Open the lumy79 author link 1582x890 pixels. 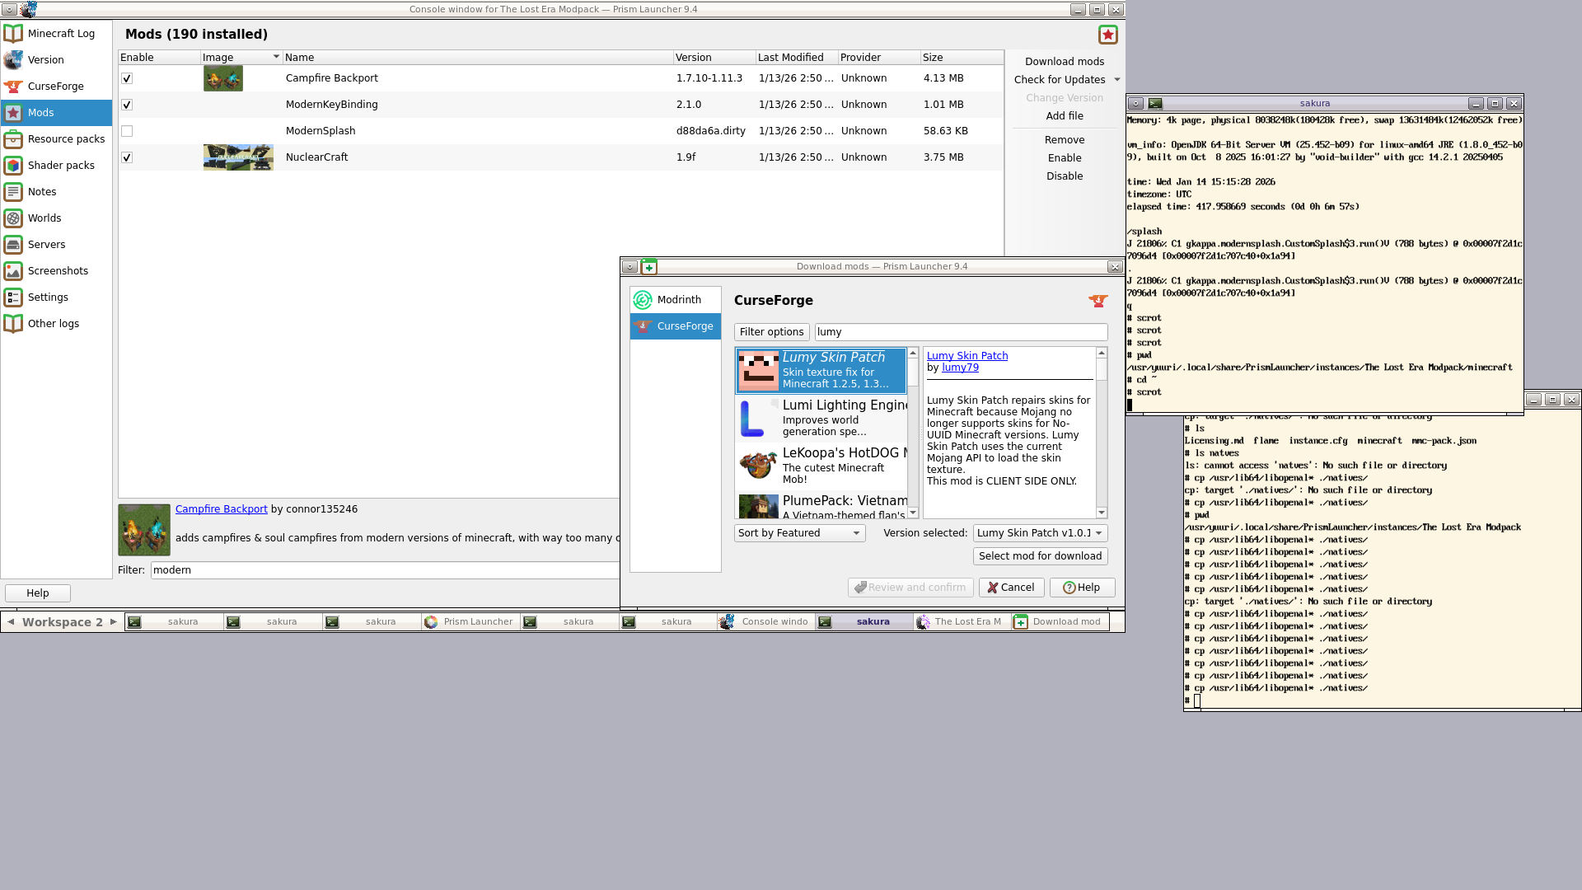[960, 368]
